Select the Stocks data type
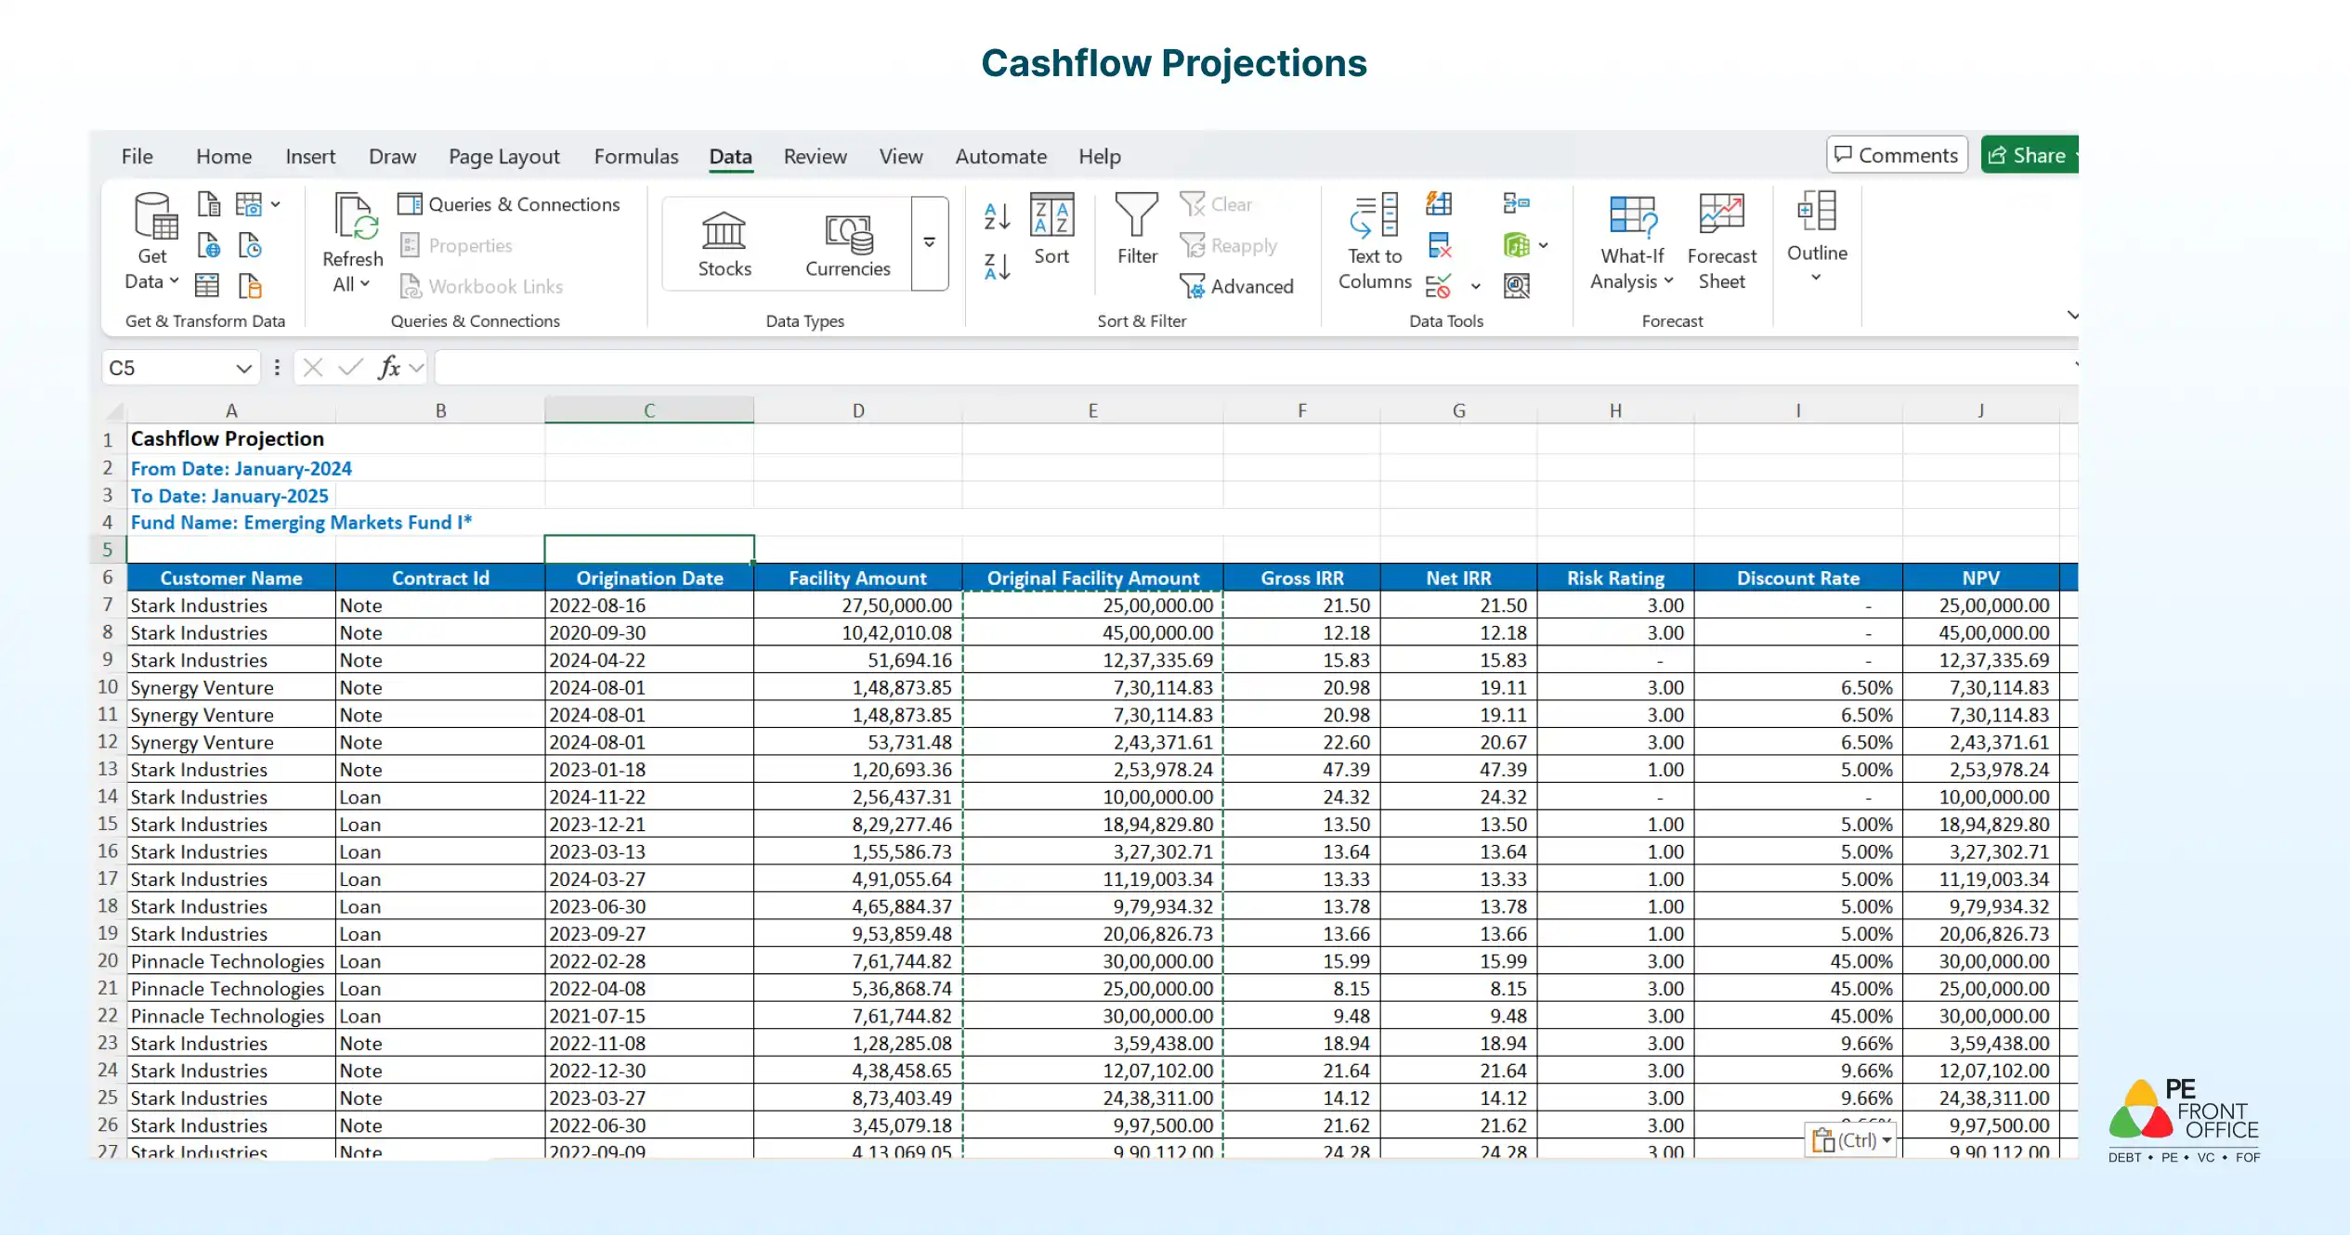2350x1235 pixels. [x=725, y=243]
